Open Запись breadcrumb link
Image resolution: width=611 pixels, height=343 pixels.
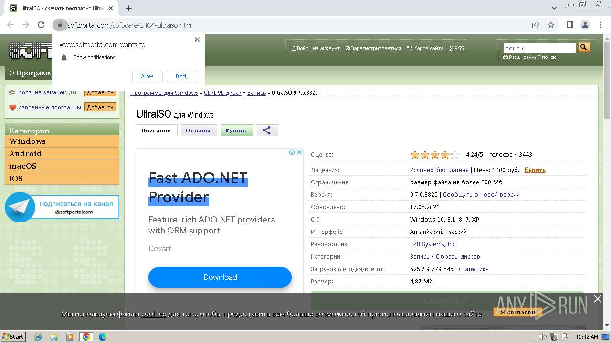[256, 93]
